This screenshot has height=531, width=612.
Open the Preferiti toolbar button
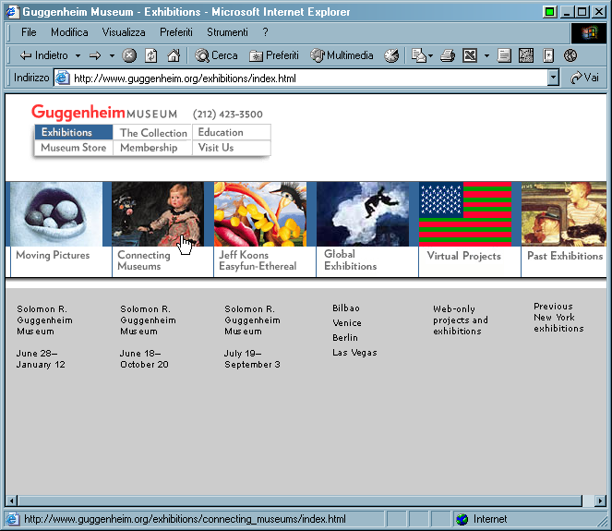273,55
